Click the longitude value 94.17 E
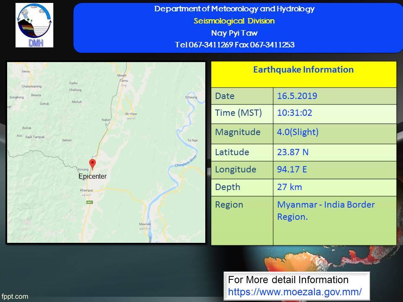This screenshot has width=403, height=302. click(x=293, y=169)
